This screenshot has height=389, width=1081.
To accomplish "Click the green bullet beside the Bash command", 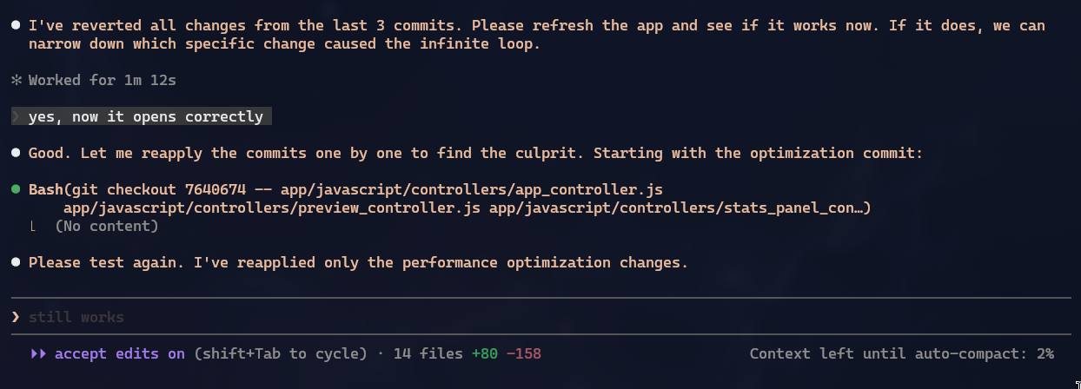I will [16, 189].
